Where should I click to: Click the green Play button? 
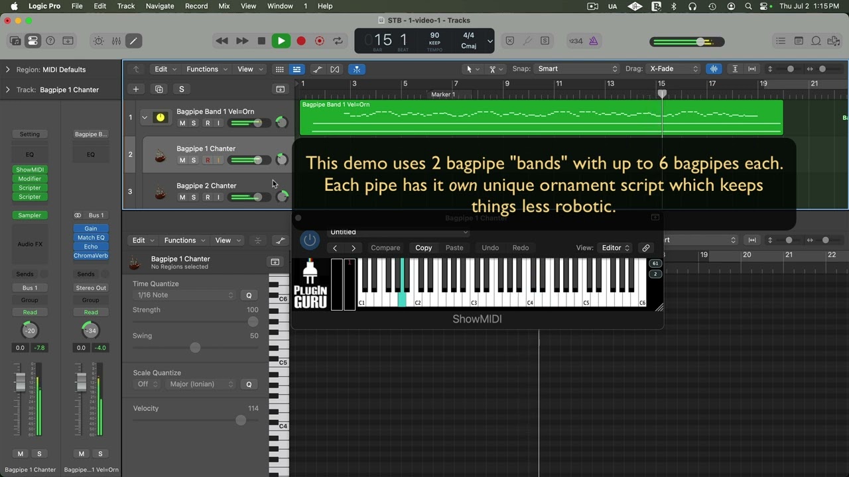[281, 41]
